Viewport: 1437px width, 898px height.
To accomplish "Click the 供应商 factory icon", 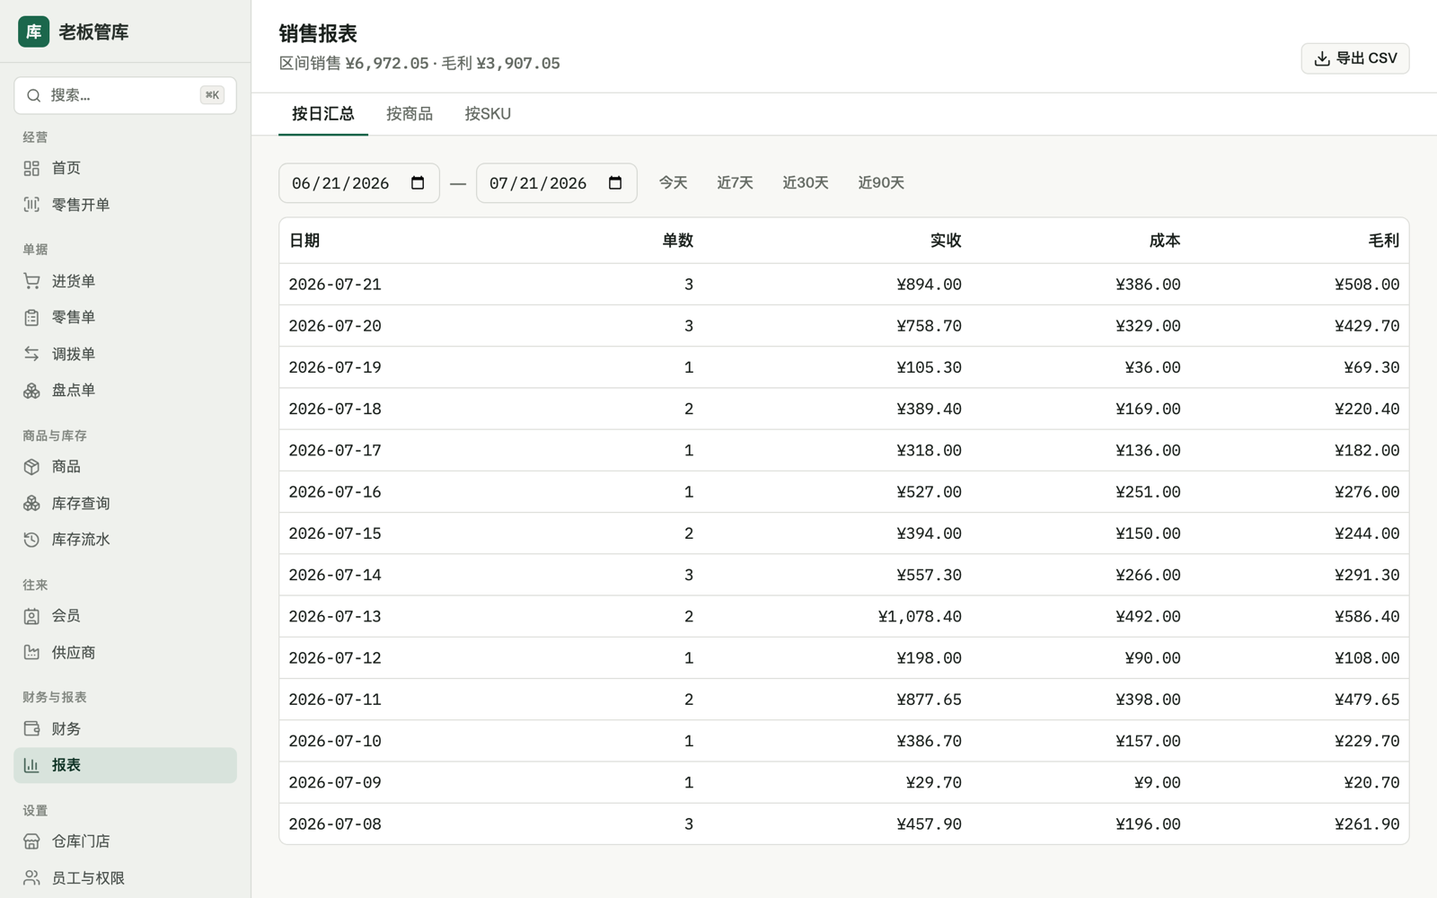I will coord(31,653).
